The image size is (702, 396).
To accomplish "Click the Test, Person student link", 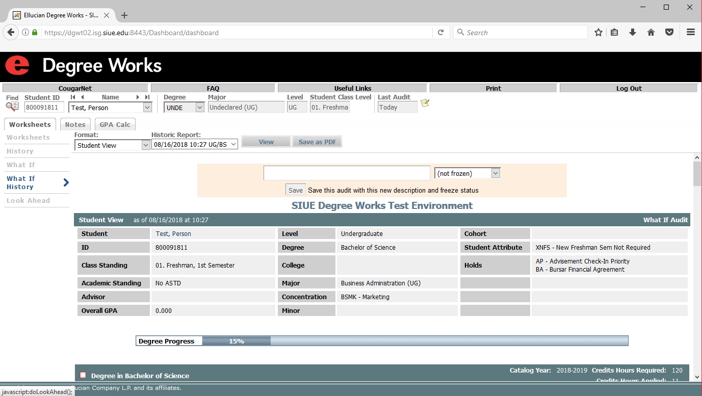I will 173,233.
